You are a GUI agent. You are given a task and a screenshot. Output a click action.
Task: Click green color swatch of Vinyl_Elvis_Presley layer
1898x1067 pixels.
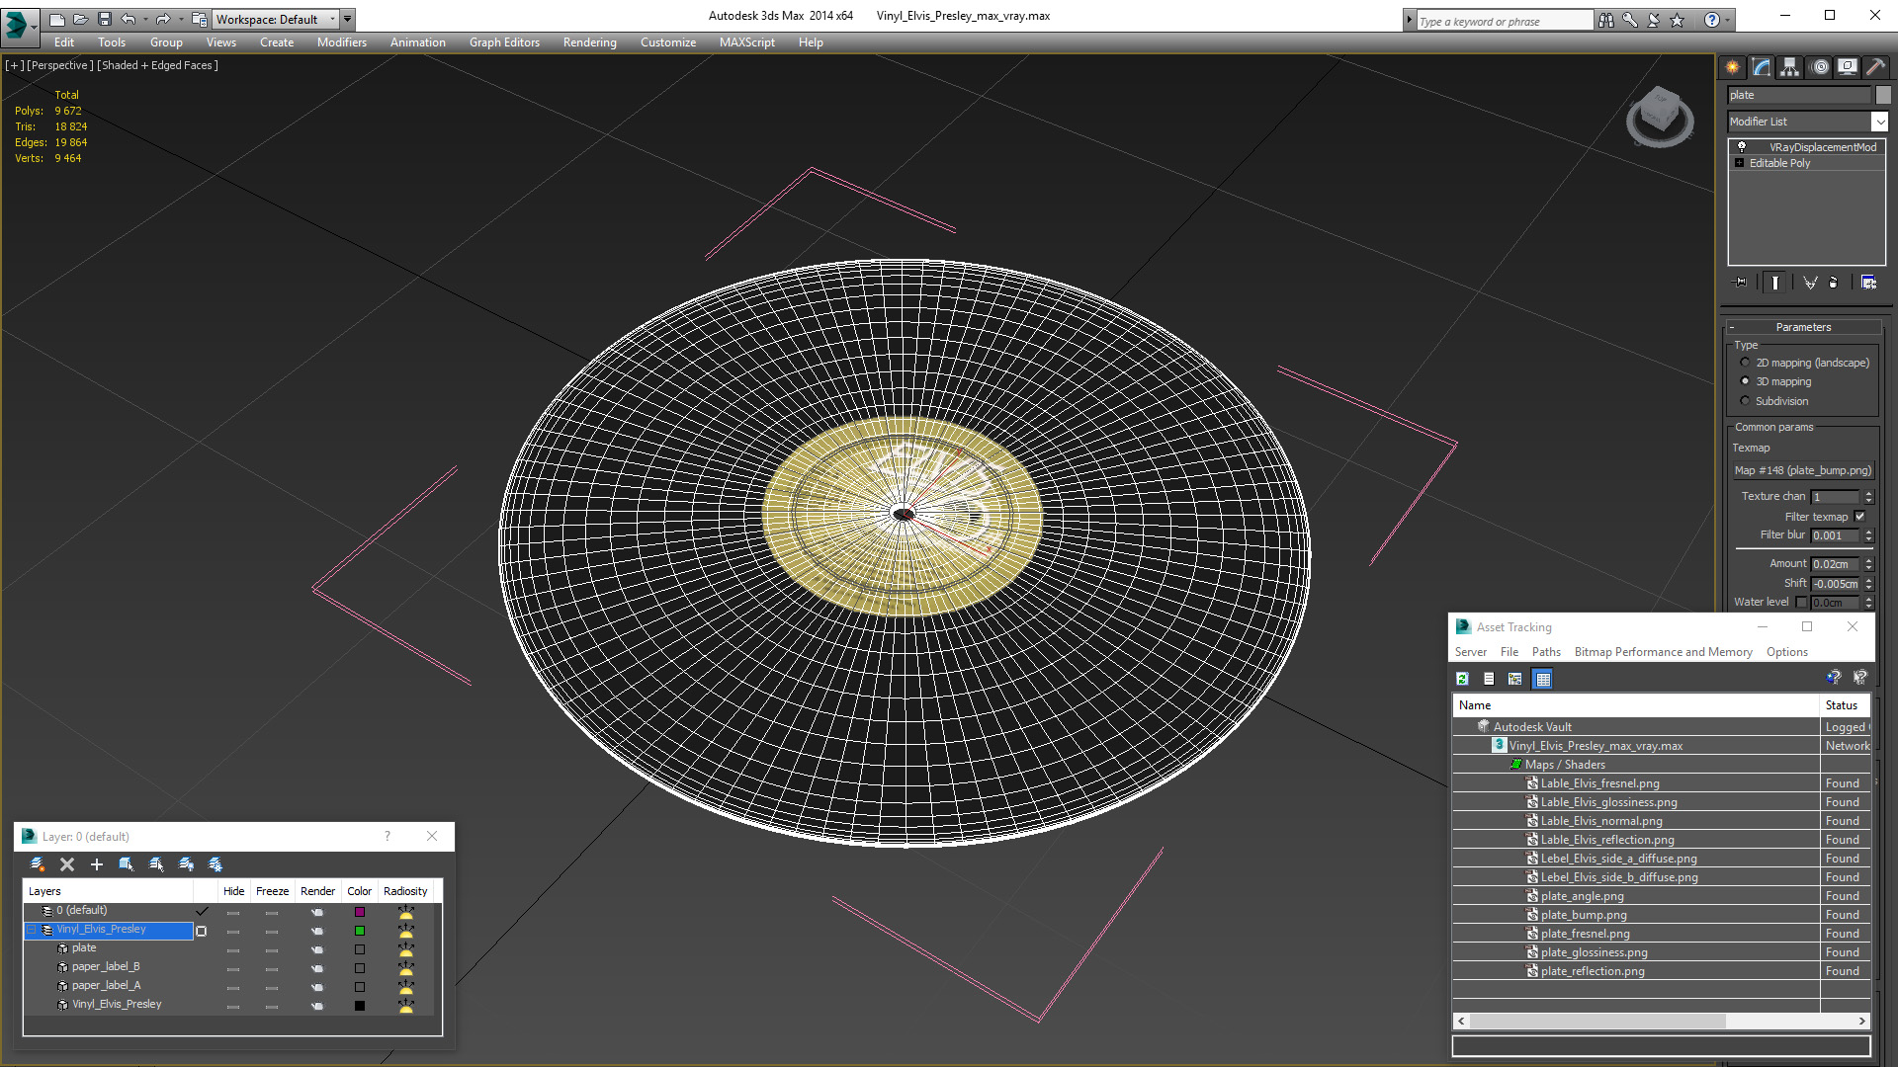tap(360, 931)
